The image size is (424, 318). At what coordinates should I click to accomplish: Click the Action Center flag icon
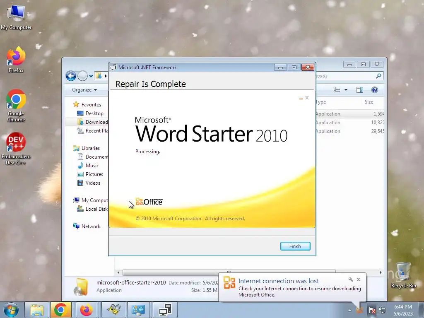(372, 311)
